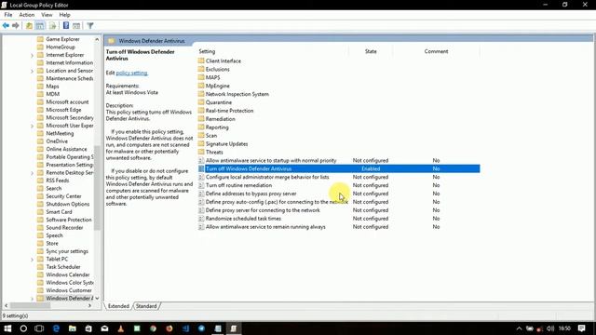Screen dimensions: 596x335
Task: Open the Help menu
Action: [64, 15]
